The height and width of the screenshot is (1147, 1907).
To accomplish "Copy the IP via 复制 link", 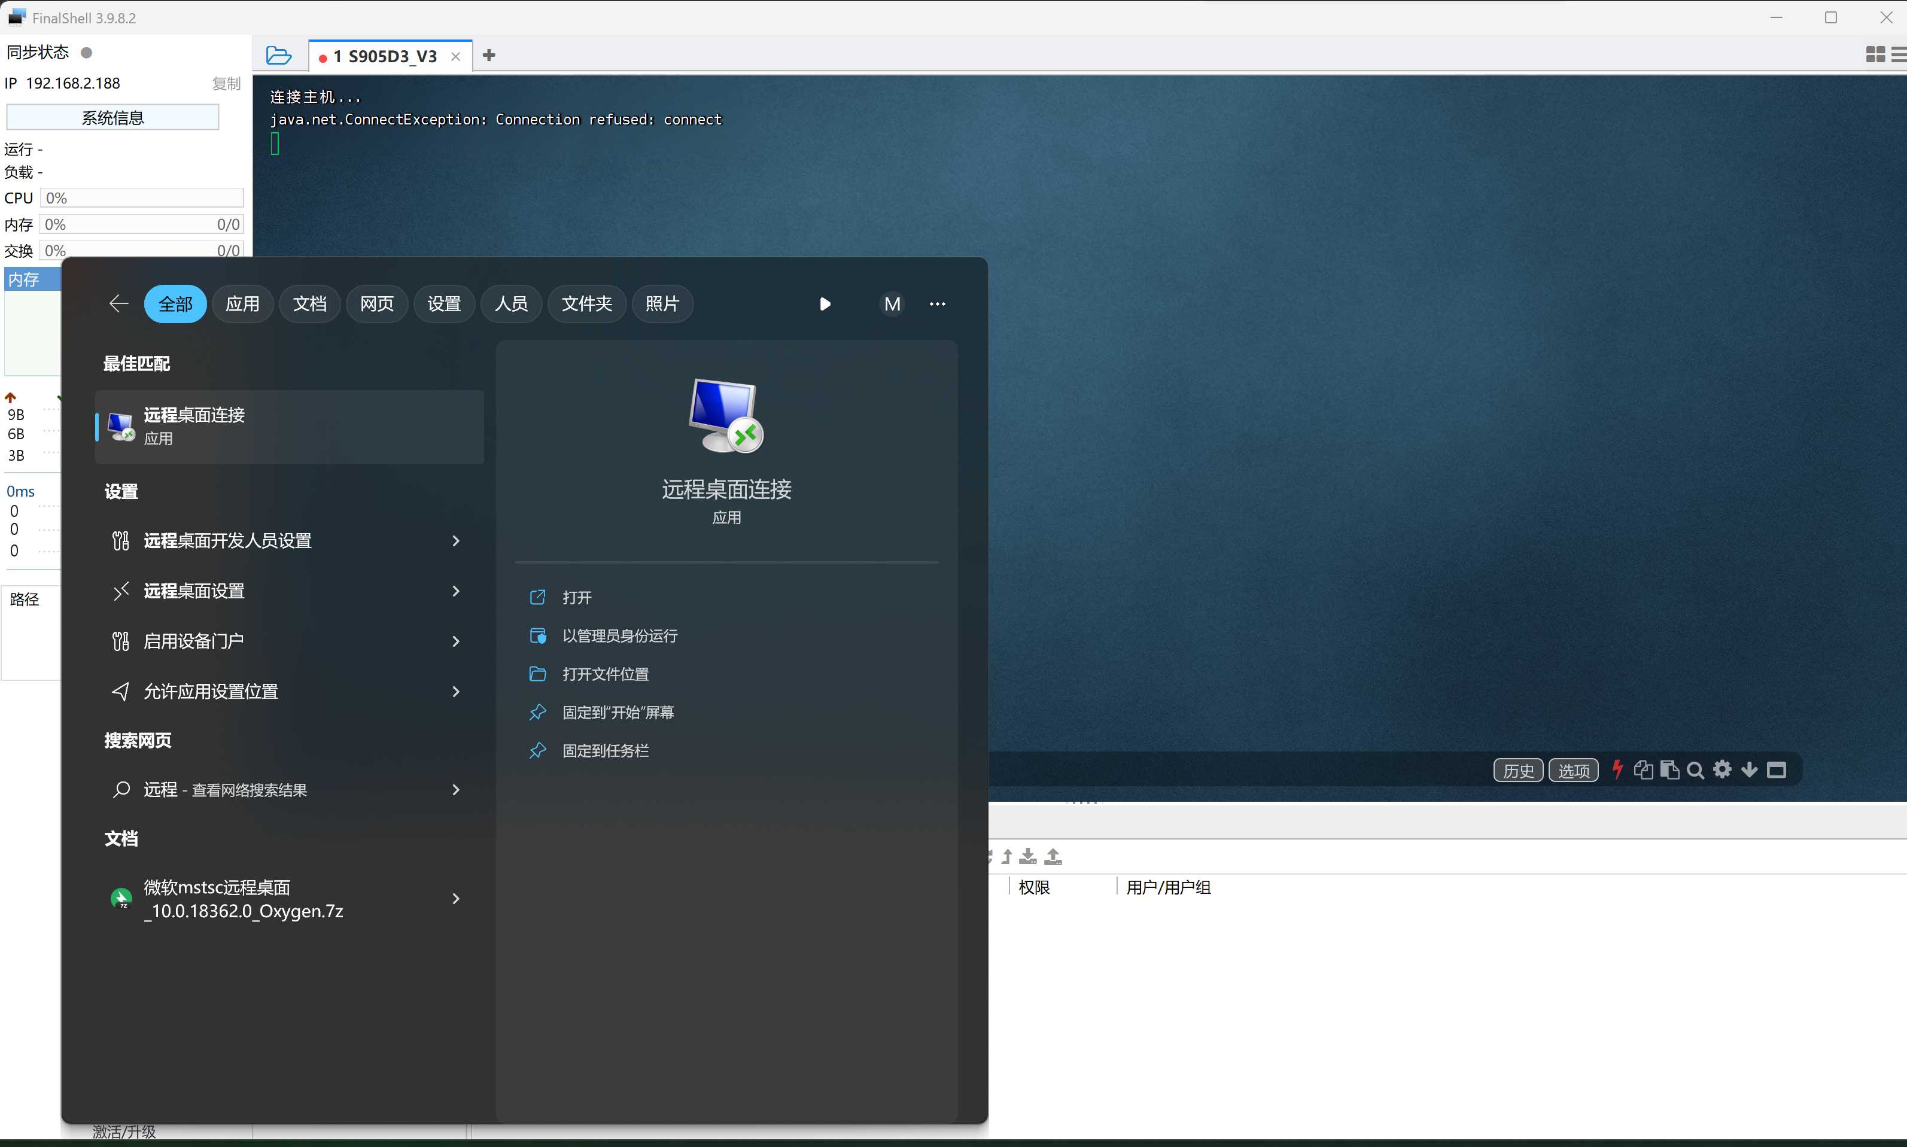I will (x=227, y=84).
